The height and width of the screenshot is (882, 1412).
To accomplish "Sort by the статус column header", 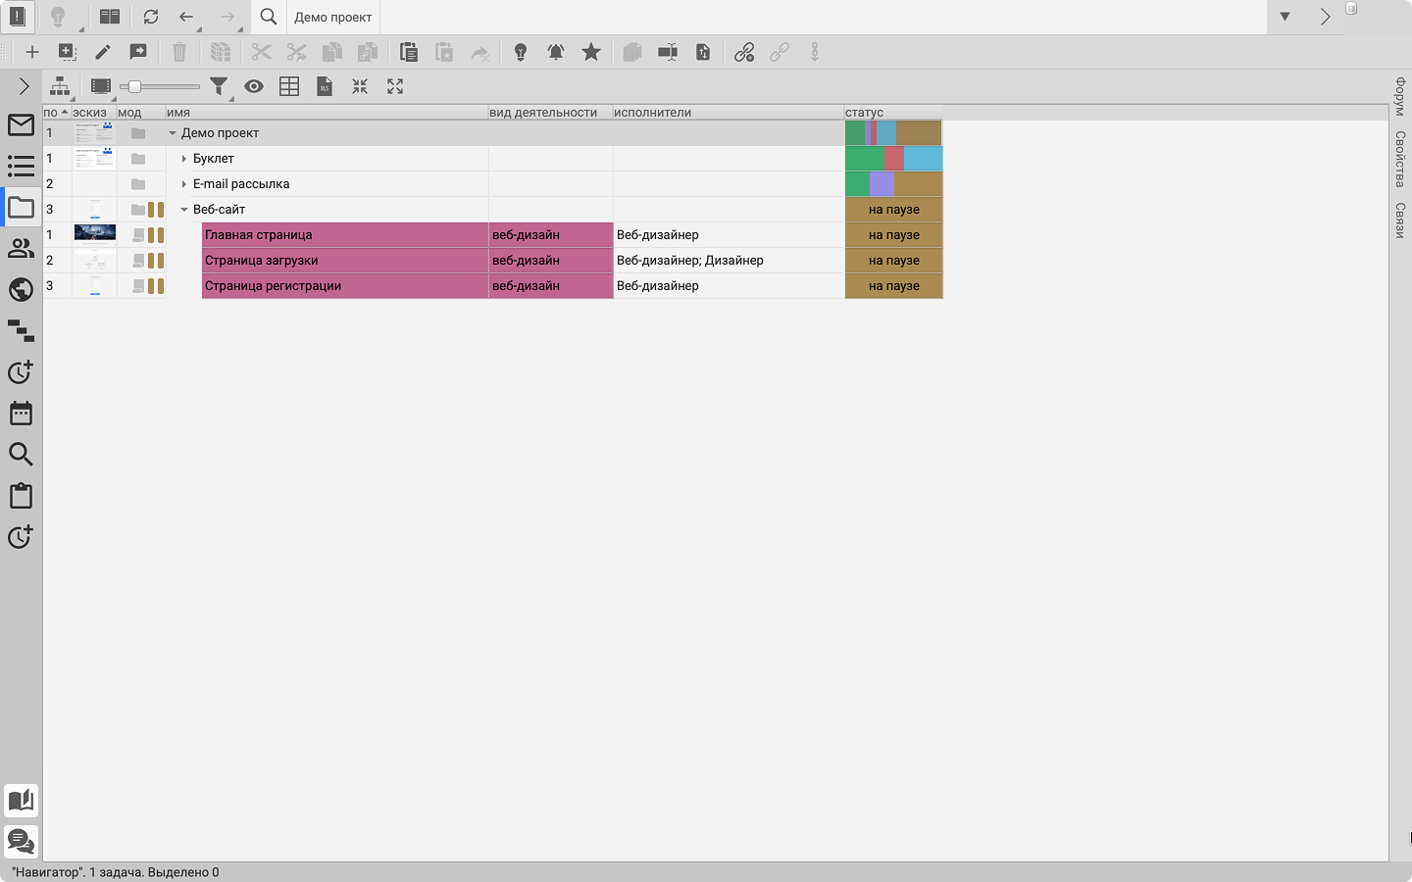I will point(893,113).
